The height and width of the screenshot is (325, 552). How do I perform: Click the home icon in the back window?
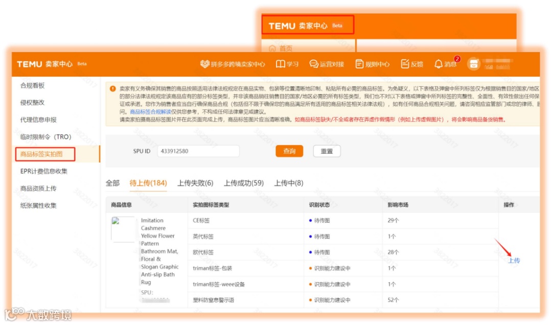point(272,48)
